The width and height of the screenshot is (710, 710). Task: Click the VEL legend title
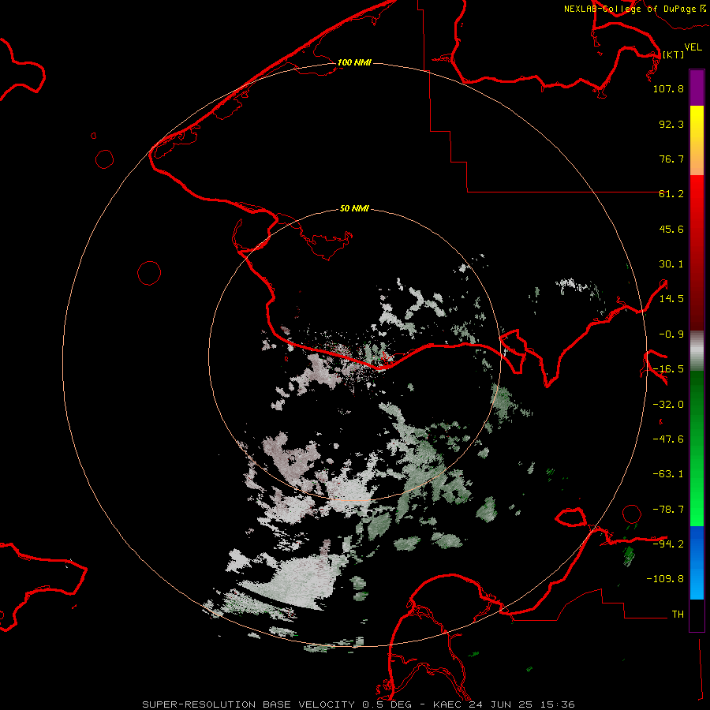point(693,47)
